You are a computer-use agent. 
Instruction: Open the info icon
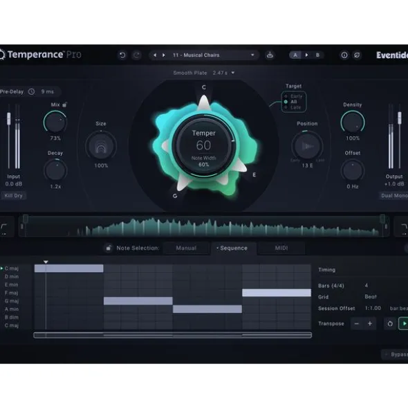tap(344, 55)
